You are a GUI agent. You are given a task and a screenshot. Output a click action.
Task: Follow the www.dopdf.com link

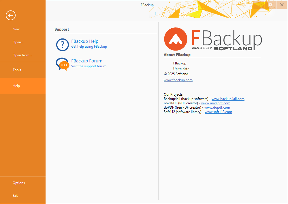[x=217, y=107]
